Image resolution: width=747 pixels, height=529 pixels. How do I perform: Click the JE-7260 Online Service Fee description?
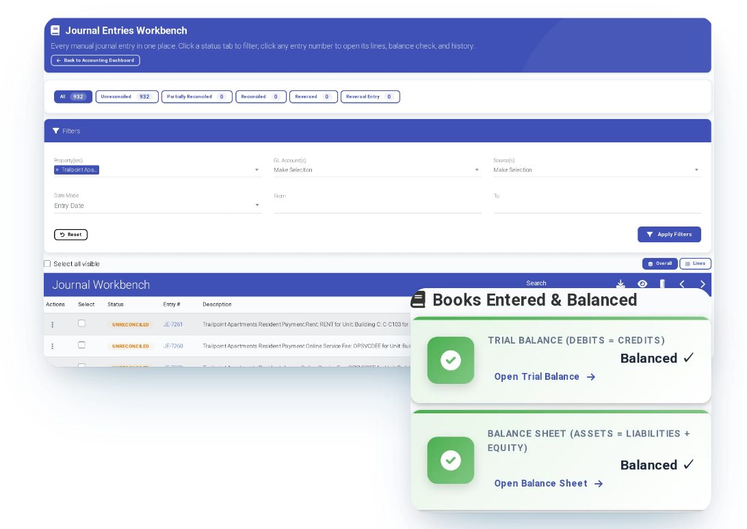pyautogui.click(x=306, y=346)
